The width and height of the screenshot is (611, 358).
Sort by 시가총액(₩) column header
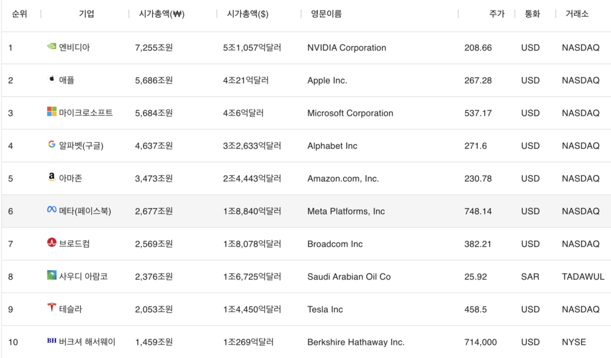(162, 14)
